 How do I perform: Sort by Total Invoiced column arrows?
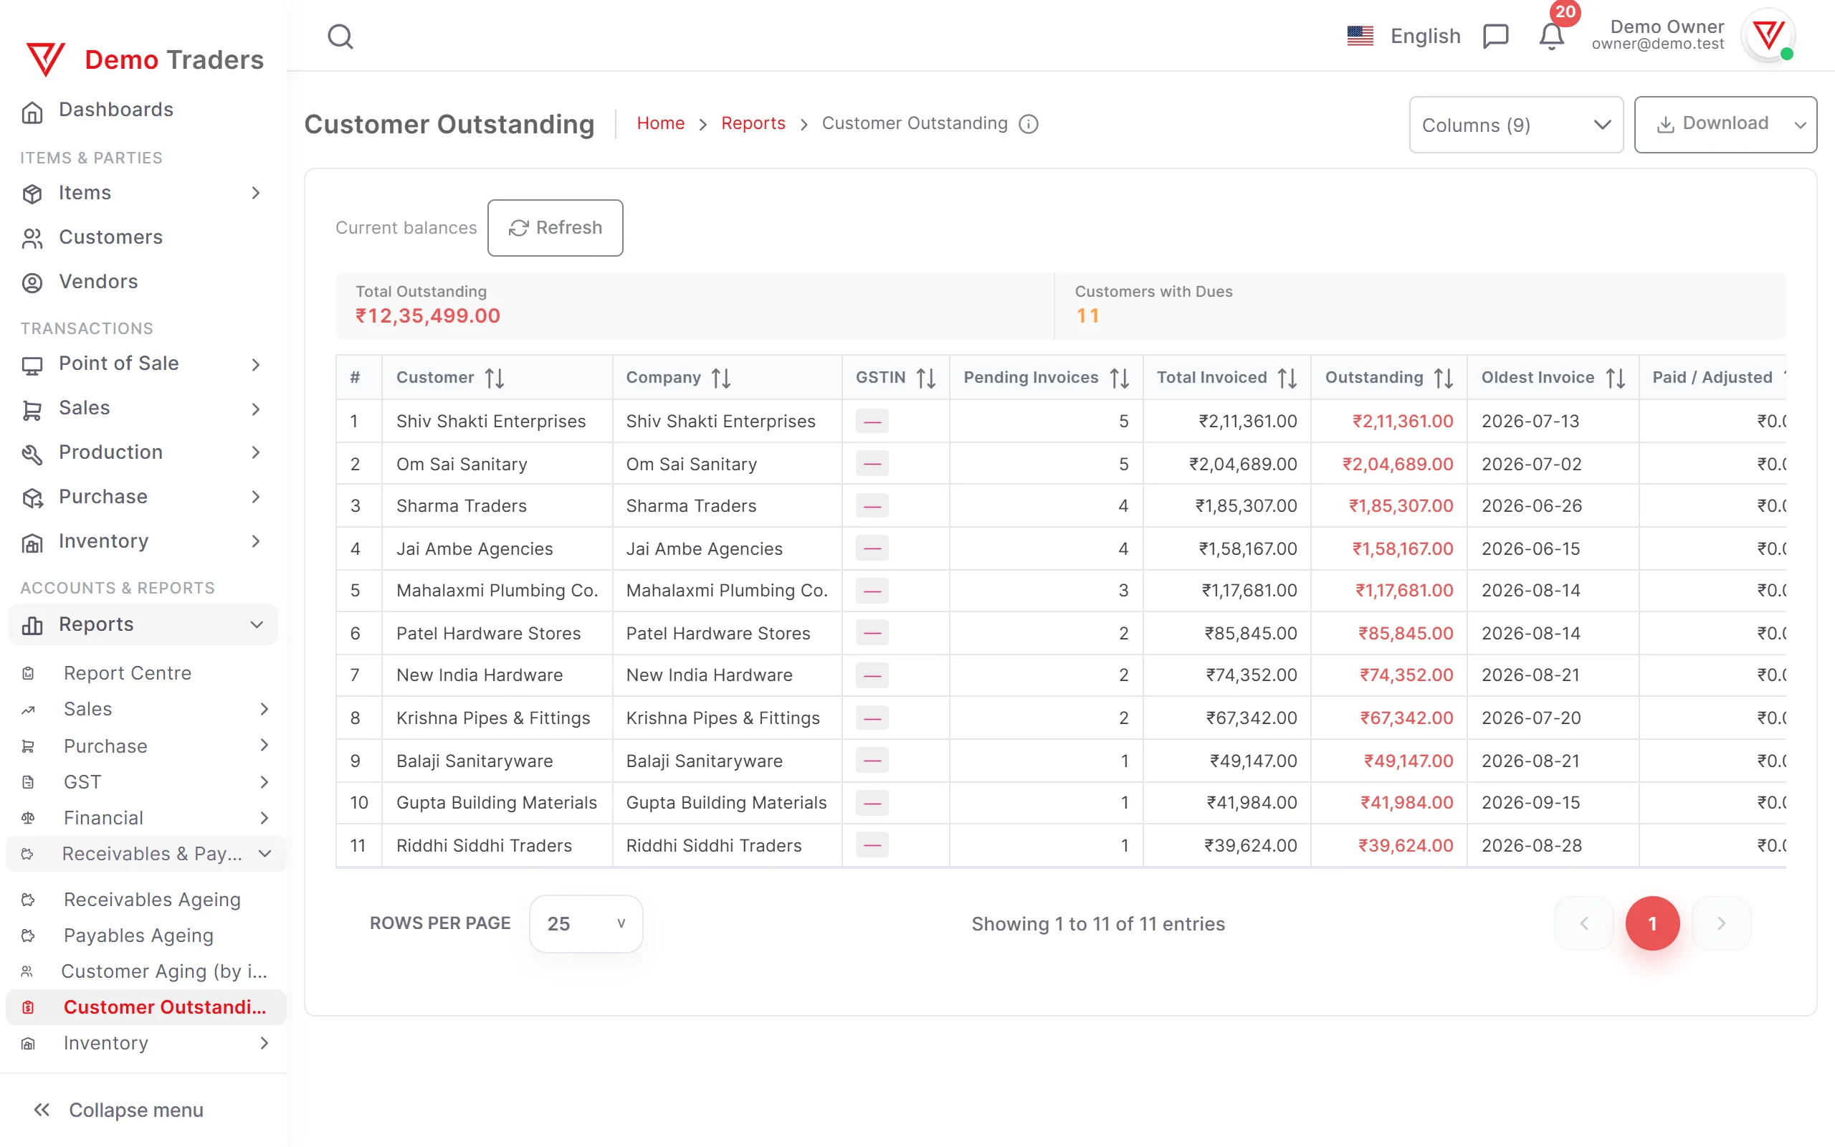pyautogui.click(x=1287, y=378)
